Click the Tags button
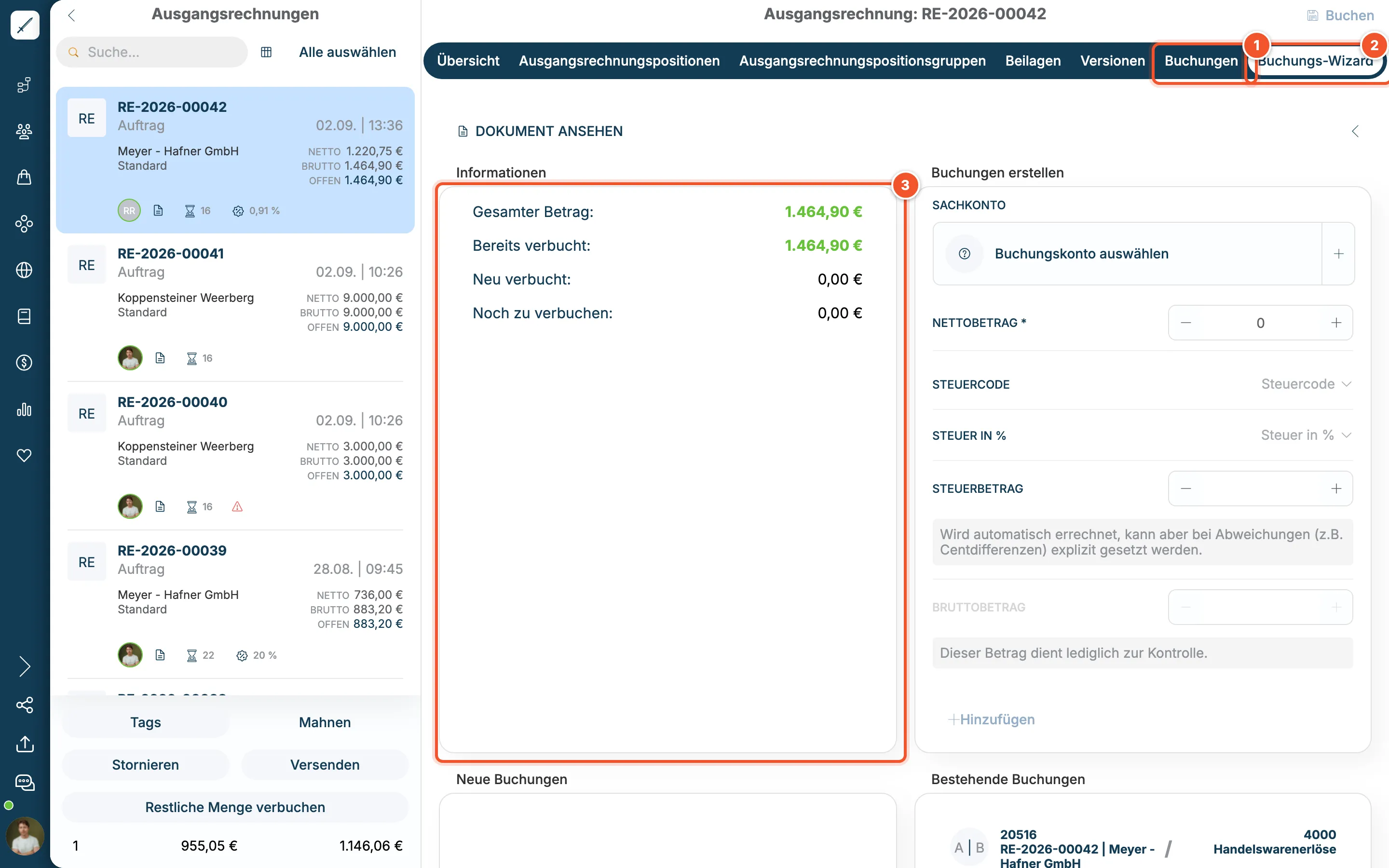Screen dimensions: 1389x868 (146, 722)
